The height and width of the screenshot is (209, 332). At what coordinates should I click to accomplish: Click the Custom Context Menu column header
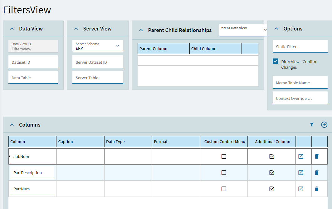tap(224, 142)
